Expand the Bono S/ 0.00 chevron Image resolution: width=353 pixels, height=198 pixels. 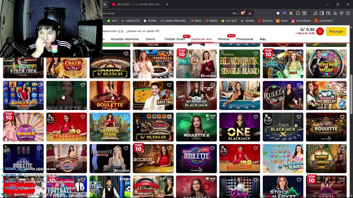pos(296,33)
